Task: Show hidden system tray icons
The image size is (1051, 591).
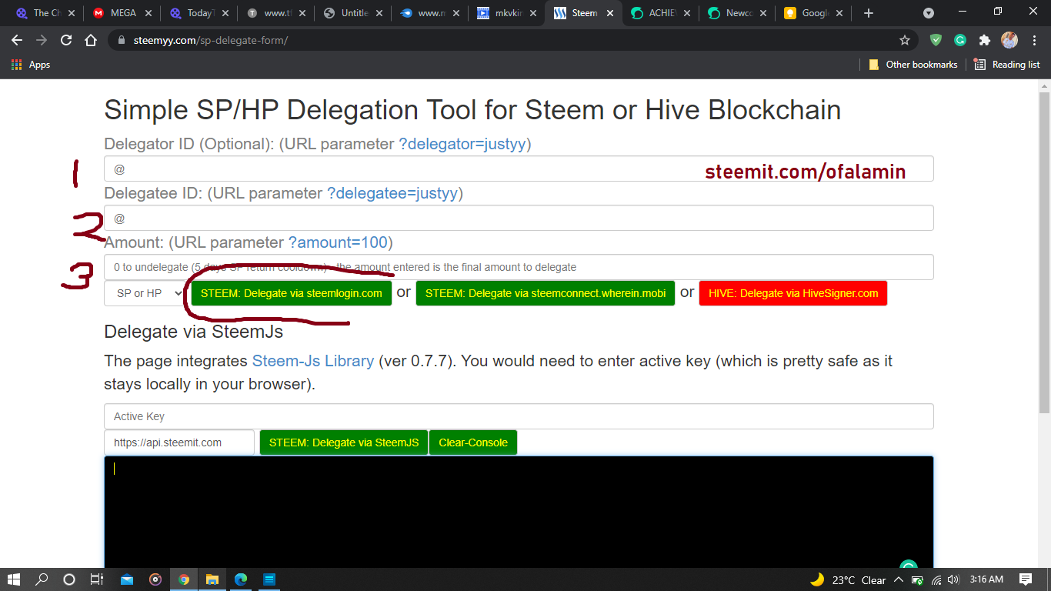Action: pyautogui.click(x=898, y=580)
